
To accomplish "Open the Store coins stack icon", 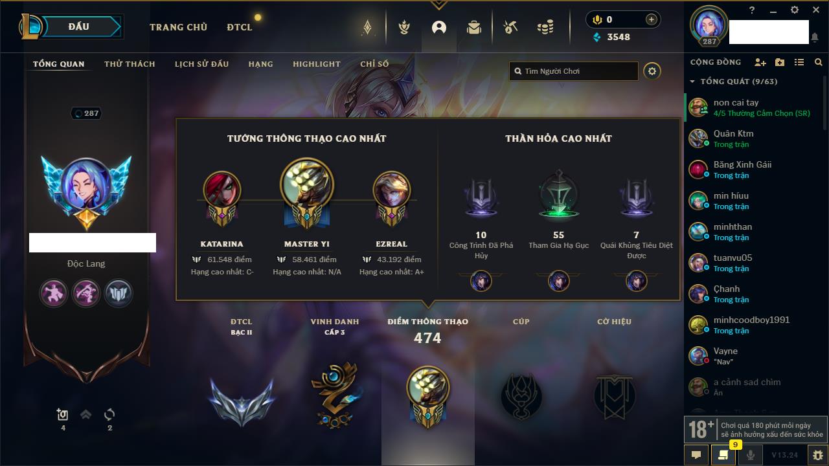I will coord(545,27).
